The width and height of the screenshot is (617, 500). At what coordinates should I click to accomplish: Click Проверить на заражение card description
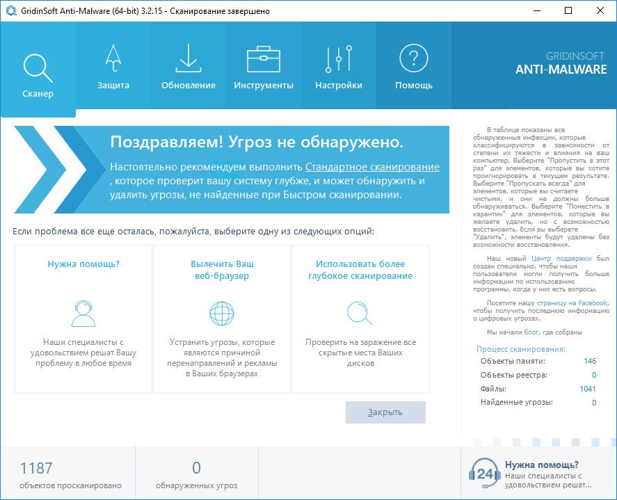(x=360, y=353)
